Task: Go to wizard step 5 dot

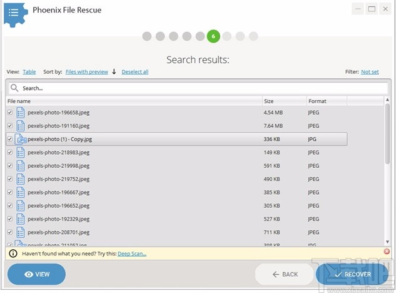Action: 200,36
